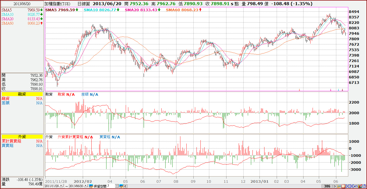Image resolution: width=367 pixels, height=189 pixels.
Task: Click the chart overlay icon in bottom toolbar
Action: pos(339,186)
